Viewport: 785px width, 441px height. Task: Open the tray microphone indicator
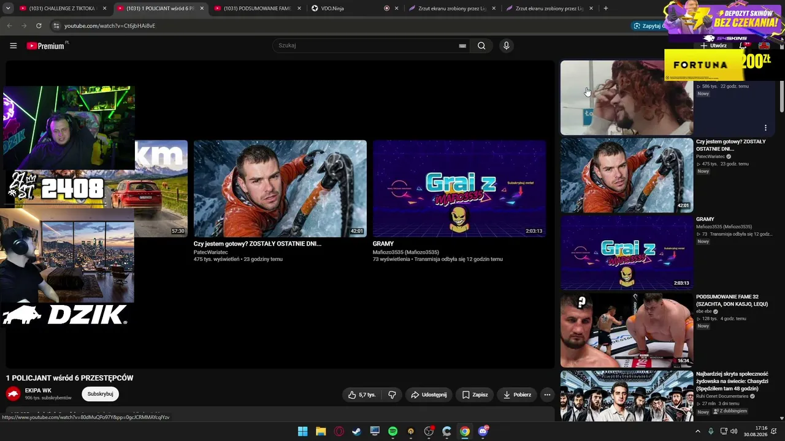(x=711, y=431)
